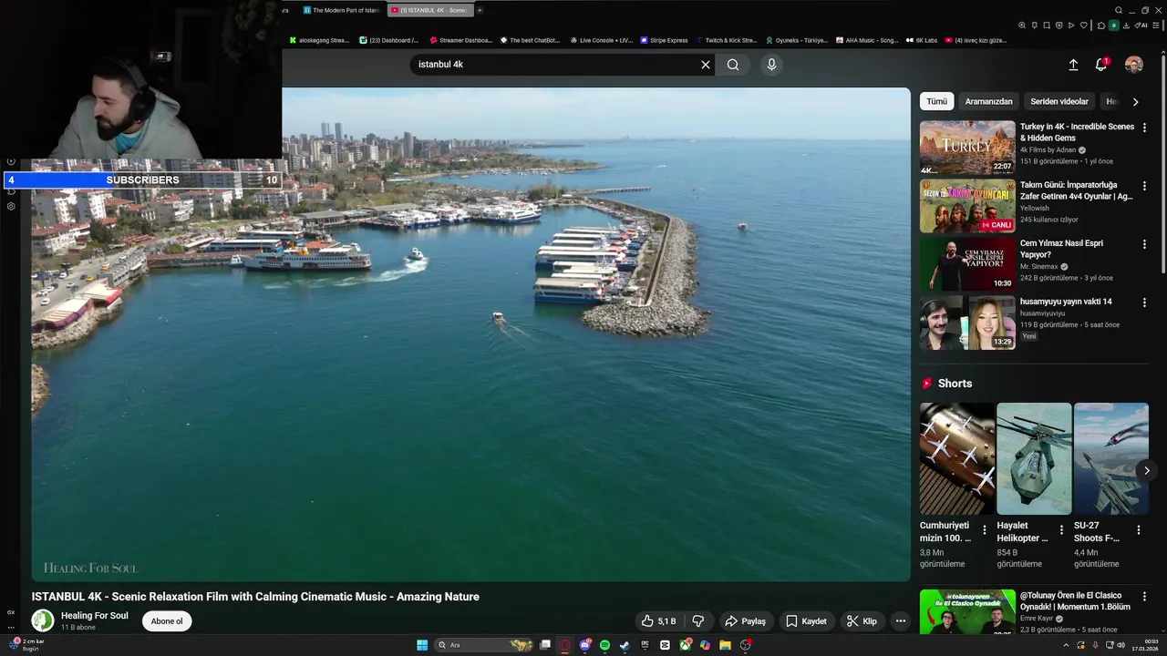Screen dimensions: 1167x656
Task: Like the video with thumbs up
Action: tap(658, 621)
